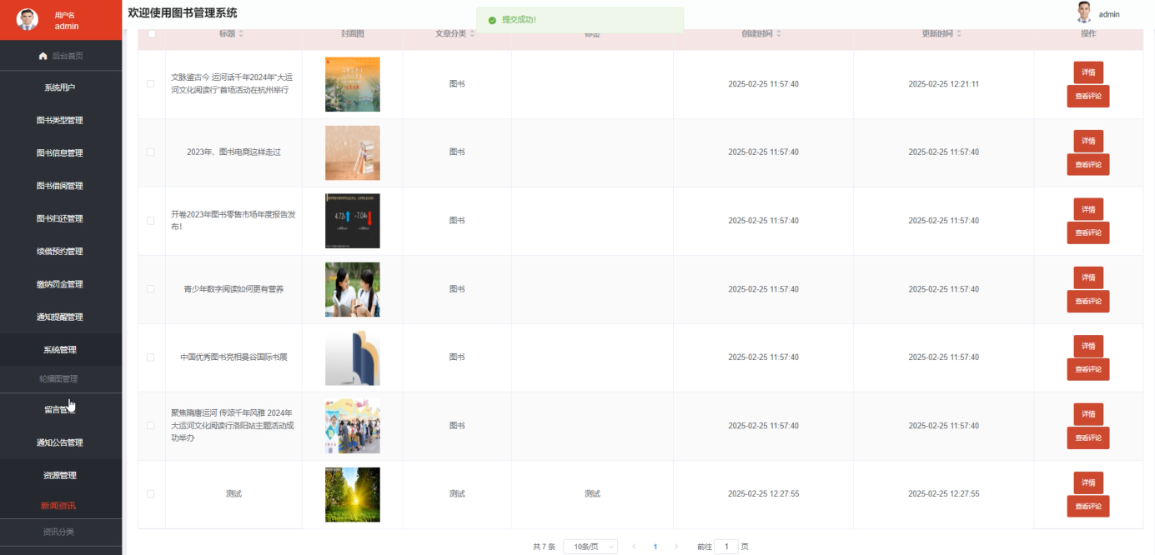Open the 10条/页 page size dropdown
Screen dimensions: 1155x555
[x=590, y=547]
